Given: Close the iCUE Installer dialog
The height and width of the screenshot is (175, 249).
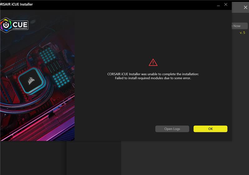Looking at the screenshot, I should tap(226, 5).
